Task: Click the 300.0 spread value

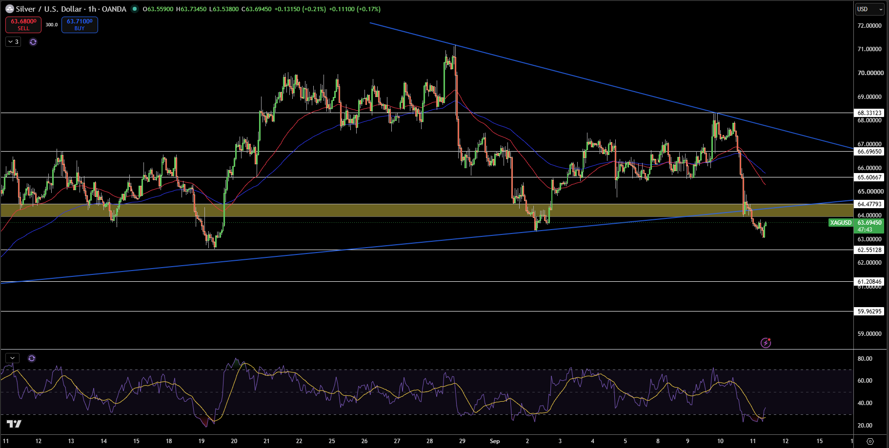Action: click(x=52, y=24)
